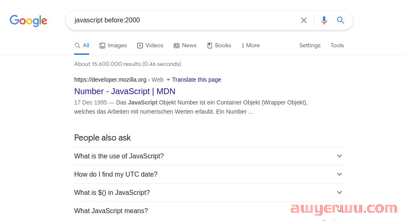The height and width of the screenshot is (221, 405).
Task: Start voice search with microphone icon
Action: point(324,20)
